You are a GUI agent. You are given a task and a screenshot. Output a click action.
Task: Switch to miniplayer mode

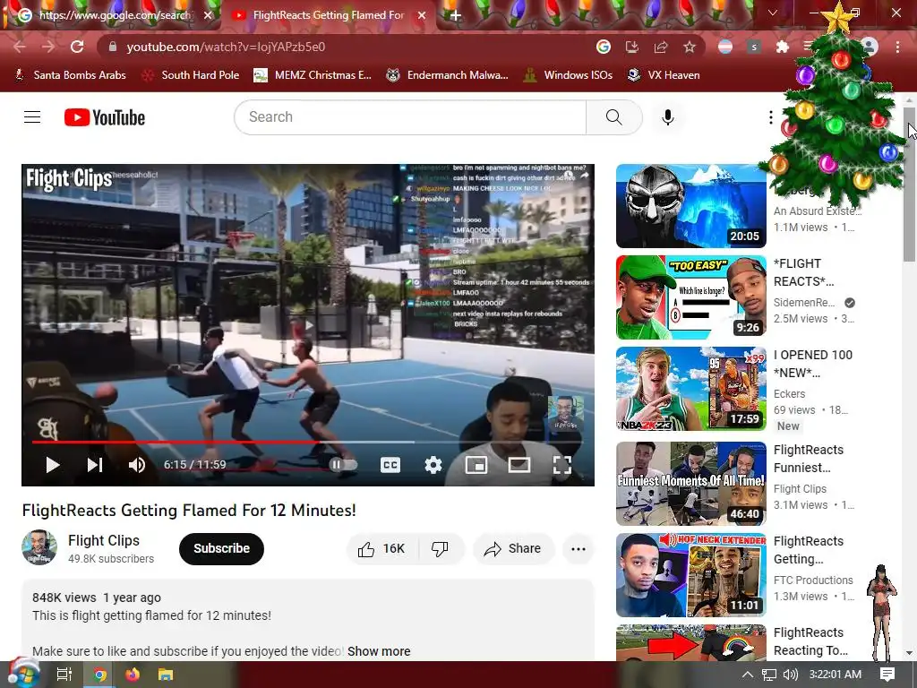click(x=476, y=465)
